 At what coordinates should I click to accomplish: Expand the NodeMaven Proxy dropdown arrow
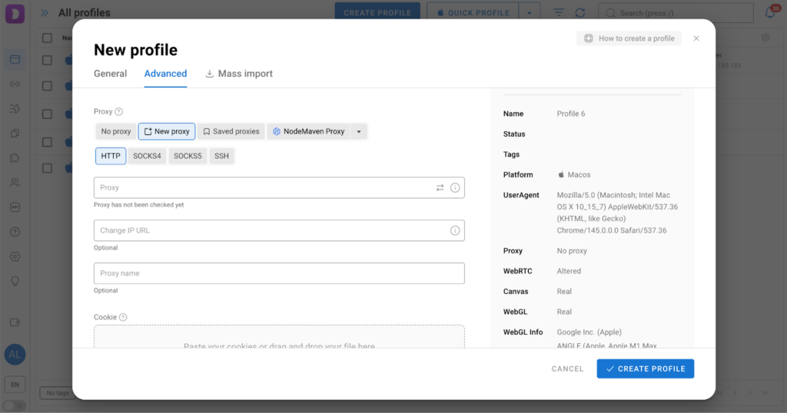coord(358,131)
